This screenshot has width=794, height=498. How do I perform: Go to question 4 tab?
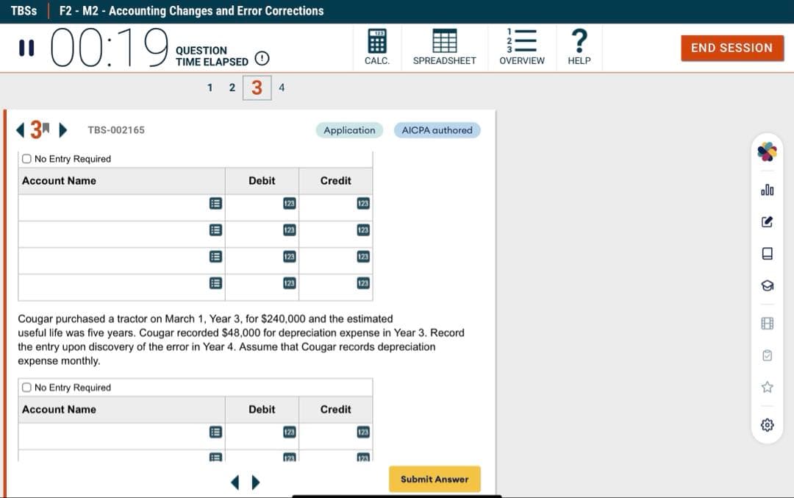tap(282, 88)
